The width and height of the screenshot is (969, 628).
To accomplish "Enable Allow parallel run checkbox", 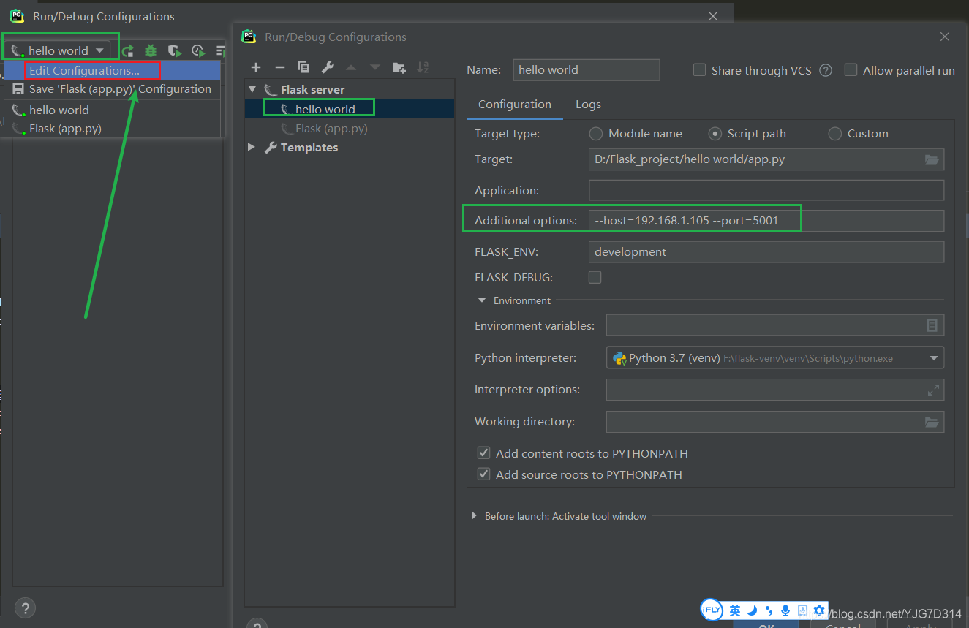I will [x=851, y=70].
